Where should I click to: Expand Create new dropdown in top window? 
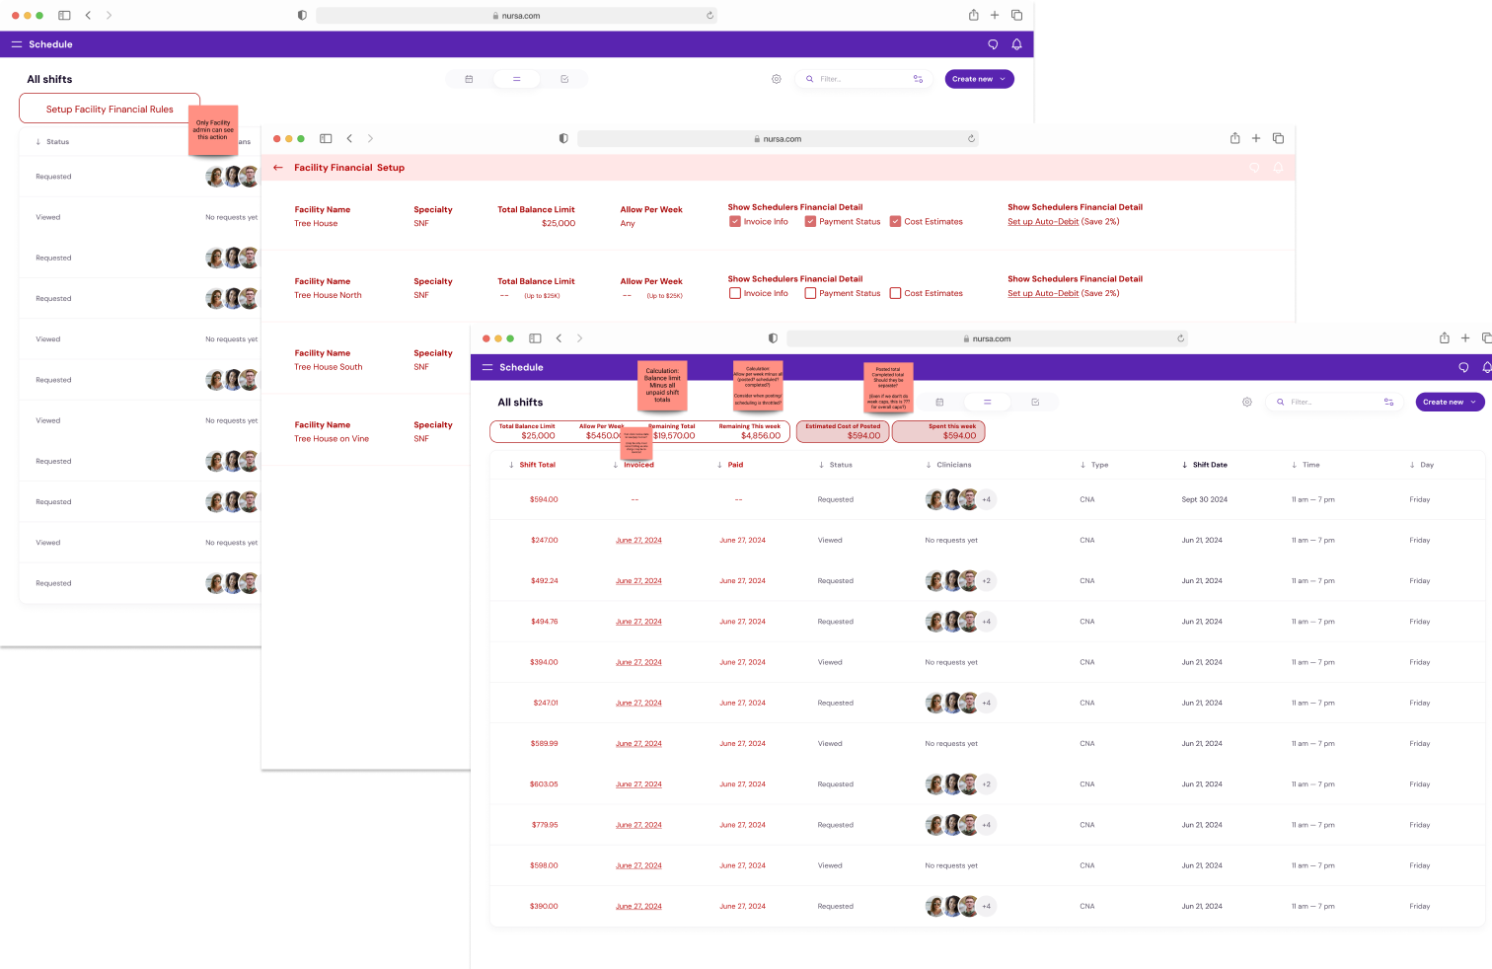[x=979, y=79]
